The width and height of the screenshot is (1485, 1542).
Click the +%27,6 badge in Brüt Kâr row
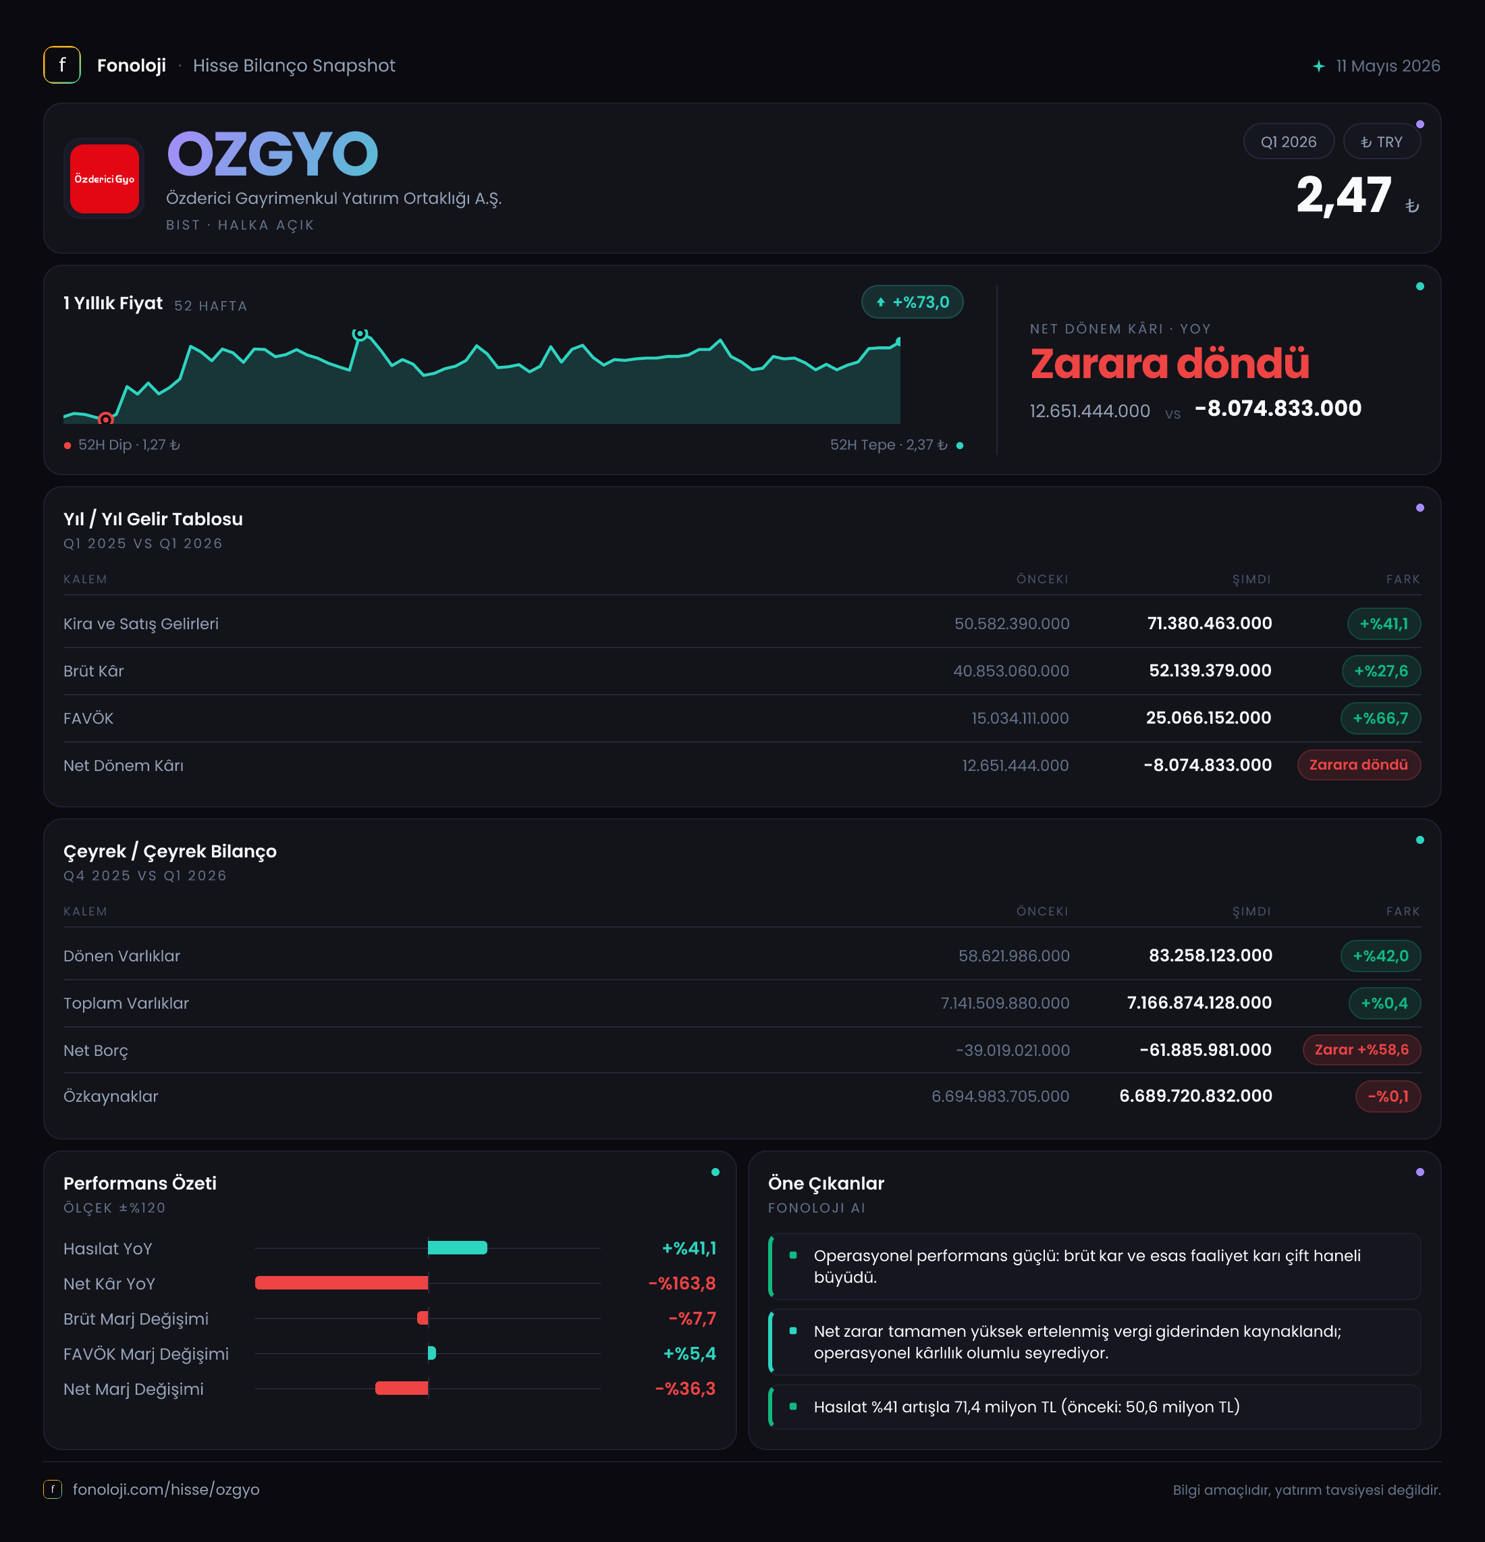point(1381,671)
